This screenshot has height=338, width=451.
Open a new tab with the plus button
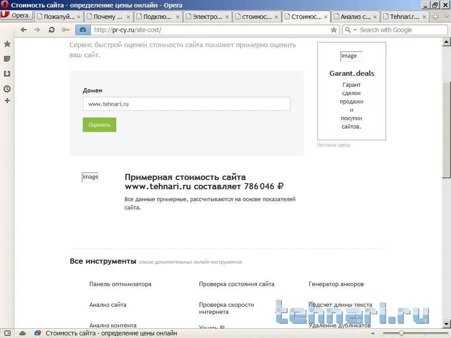coord(436,17)
